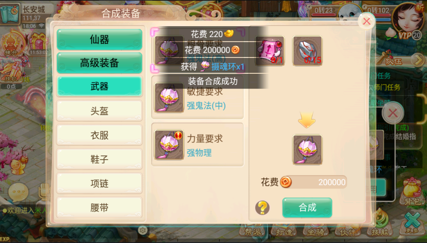Image resolution: width=427 pixels, height=243 pixels.
Task: Open the 长安城 map icon
Action: tap(10, 14)
